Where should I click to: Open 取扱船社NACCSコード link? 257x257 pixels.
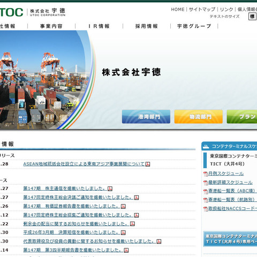tap(233, 208)
